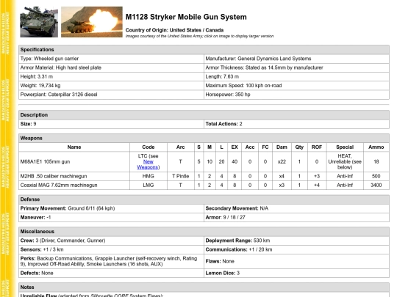Click the 'Flaws: None' cell
Viewport: 397px width, 297px height.
tap(296, 261)
